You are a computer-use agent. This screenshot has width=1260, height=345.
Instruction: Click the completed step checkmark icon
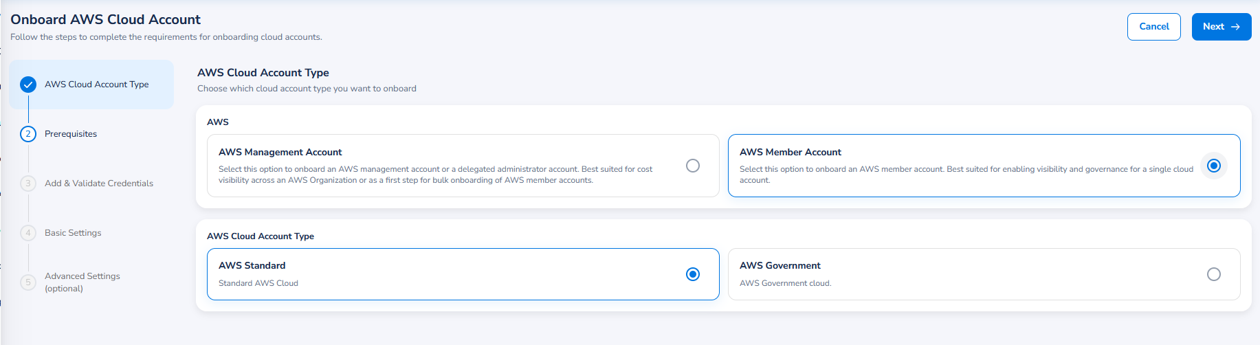click(x=28, y=85)
